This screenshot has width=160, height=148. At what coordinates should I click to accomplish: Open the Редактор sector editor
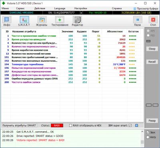tap(77, 21)
